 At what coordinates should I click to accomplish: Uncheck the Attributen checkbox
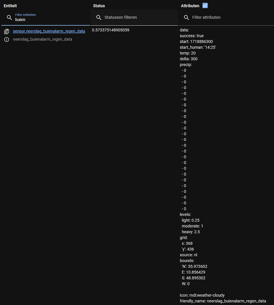pos(205,5)
